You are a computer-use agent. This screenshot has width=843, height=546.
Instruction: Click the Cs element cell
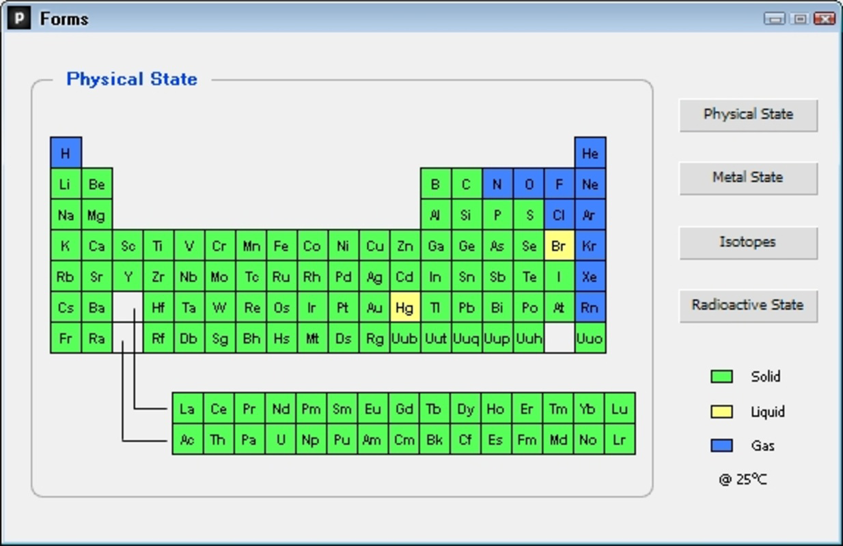[x=66, y=307]
